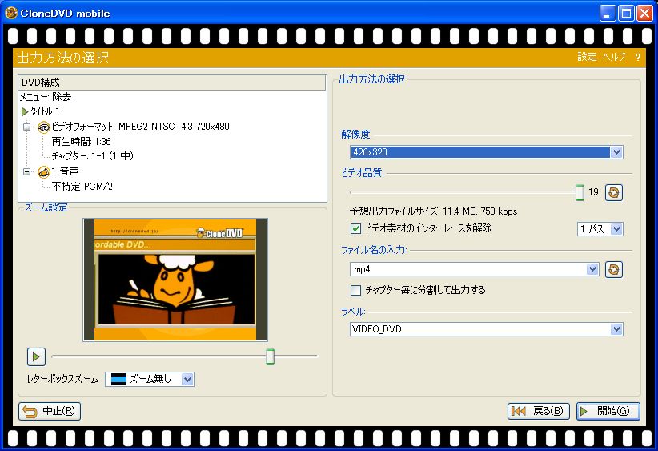Collapse the ビデオフォーマット tree node
This screenshot has height=451, width=658.
click(27, 127)
